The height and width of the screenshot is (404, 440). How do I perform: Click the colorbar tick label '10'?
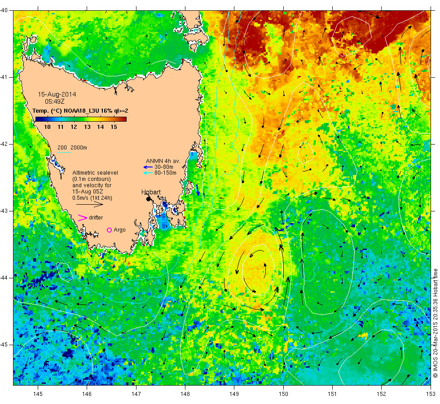[x=48, y=127]
